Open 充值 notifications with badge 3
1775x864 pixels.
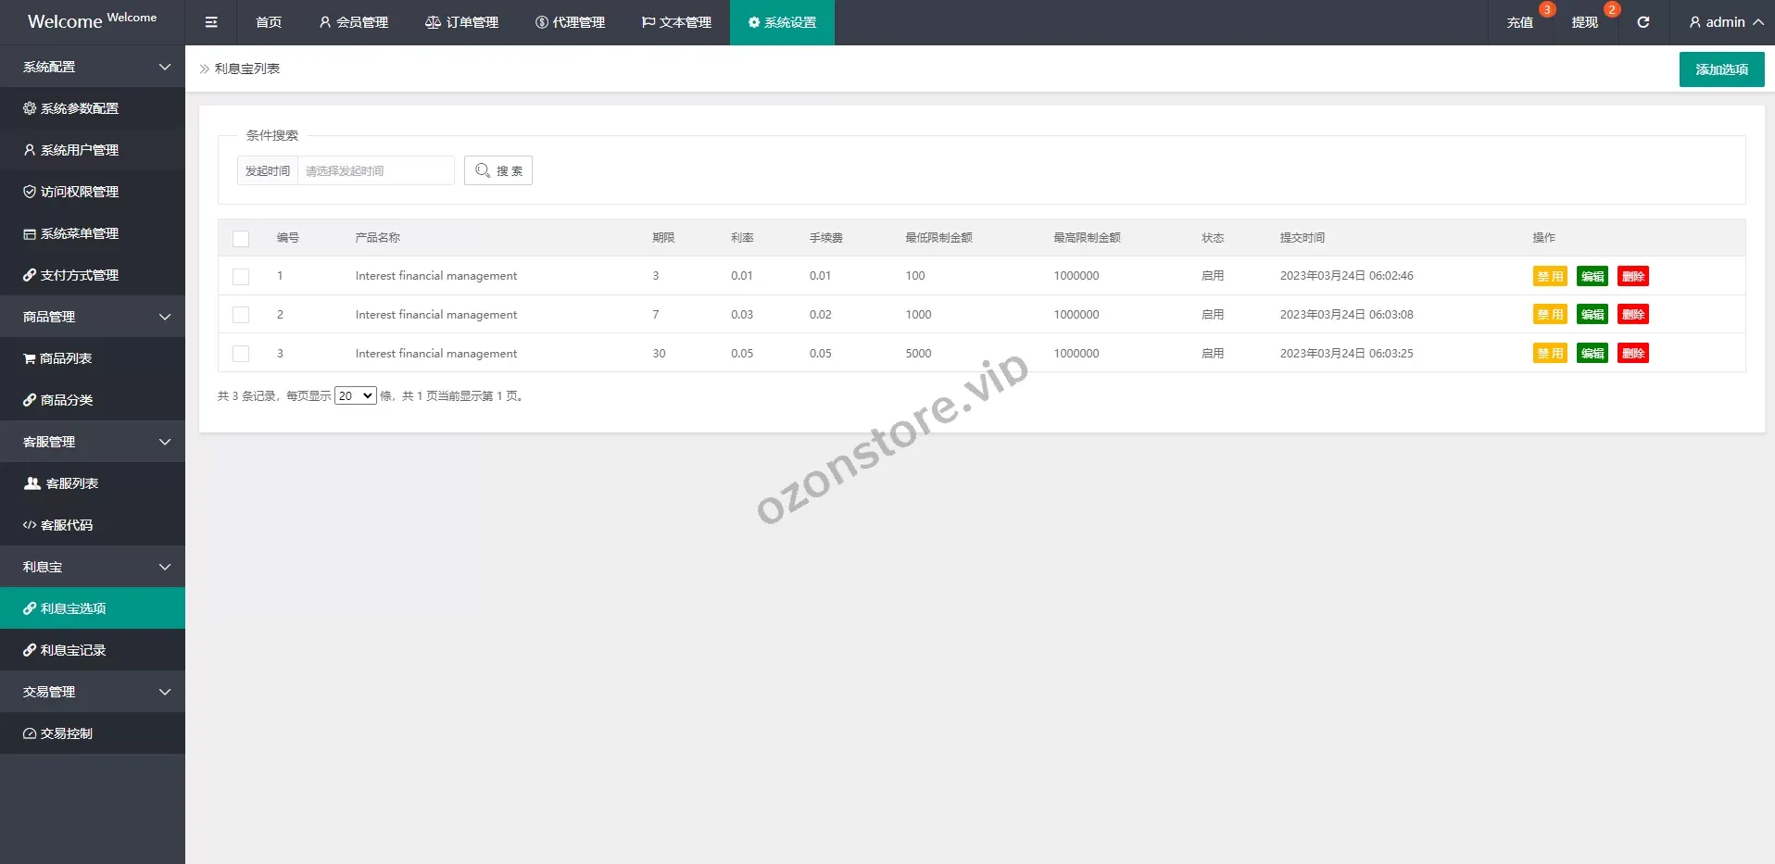coord(1519,22)
